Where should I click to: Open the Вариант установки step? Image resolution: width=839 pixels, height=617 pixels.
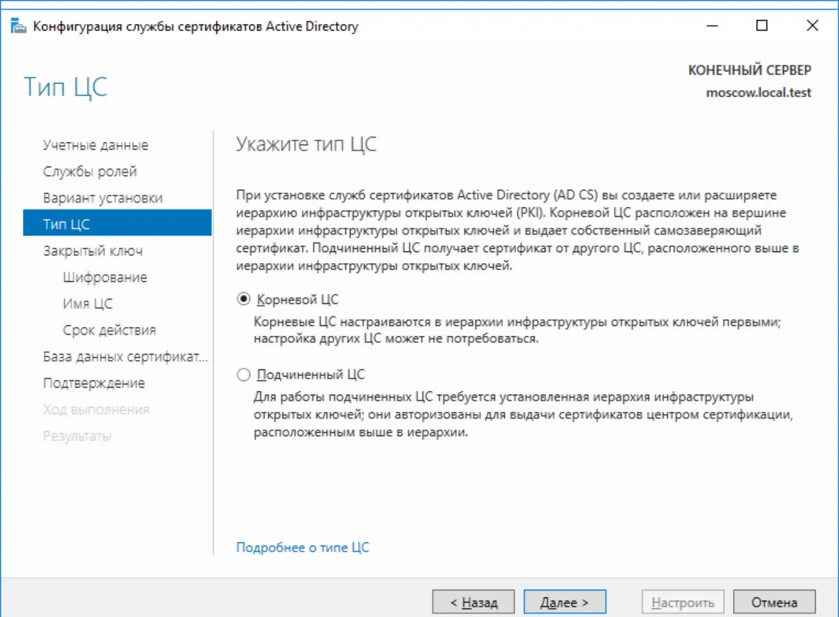(102, 198)
